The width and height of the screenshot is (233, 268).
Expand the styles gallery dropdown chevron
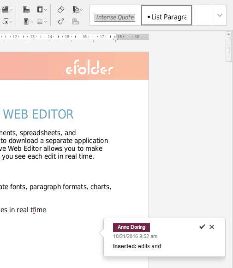coord(220,15)
